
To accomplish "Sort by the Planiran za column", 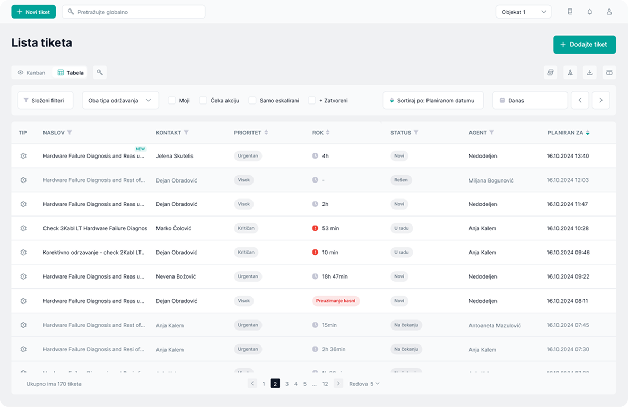I will click(x=588, y=133).
